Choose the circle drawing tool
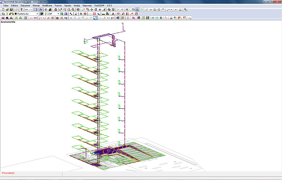 [x=159, y=9]
